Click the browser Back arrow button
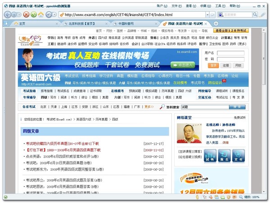This screenshot has width=270, height=203. 7,15
